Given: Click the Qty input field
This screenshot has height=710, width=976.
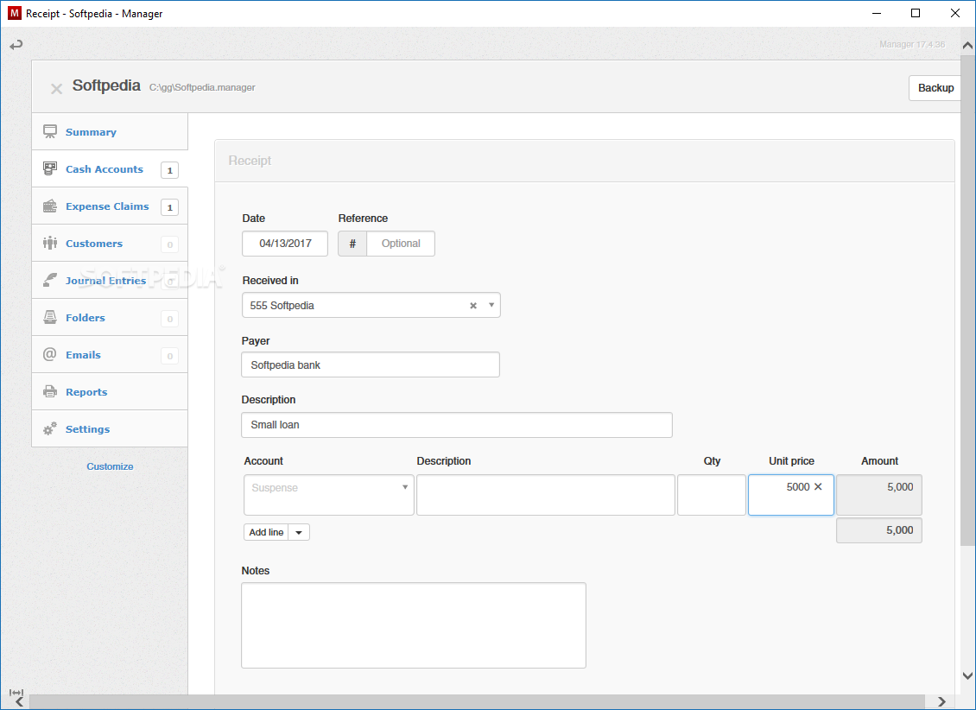Looking at the screenshot, I should point(712,495).
